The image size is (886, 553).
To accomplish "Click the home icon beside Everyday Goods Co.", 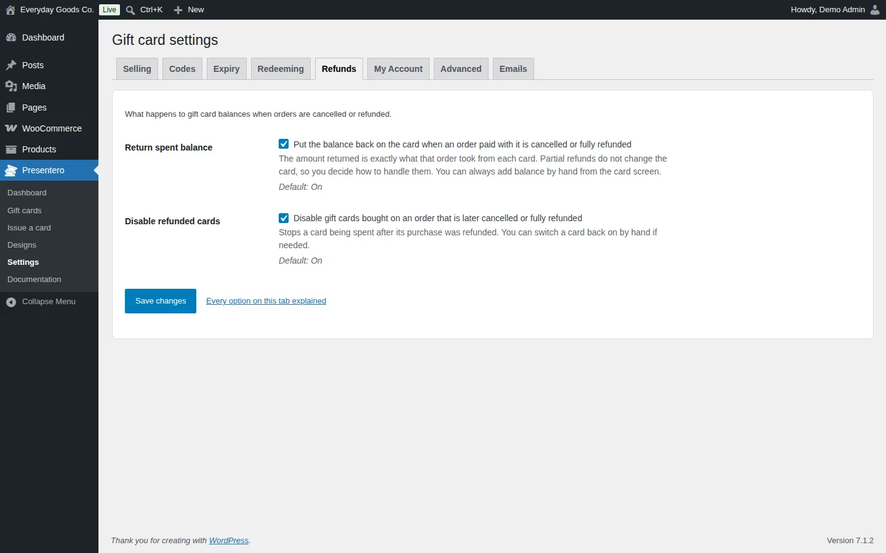I will point(10,10).
